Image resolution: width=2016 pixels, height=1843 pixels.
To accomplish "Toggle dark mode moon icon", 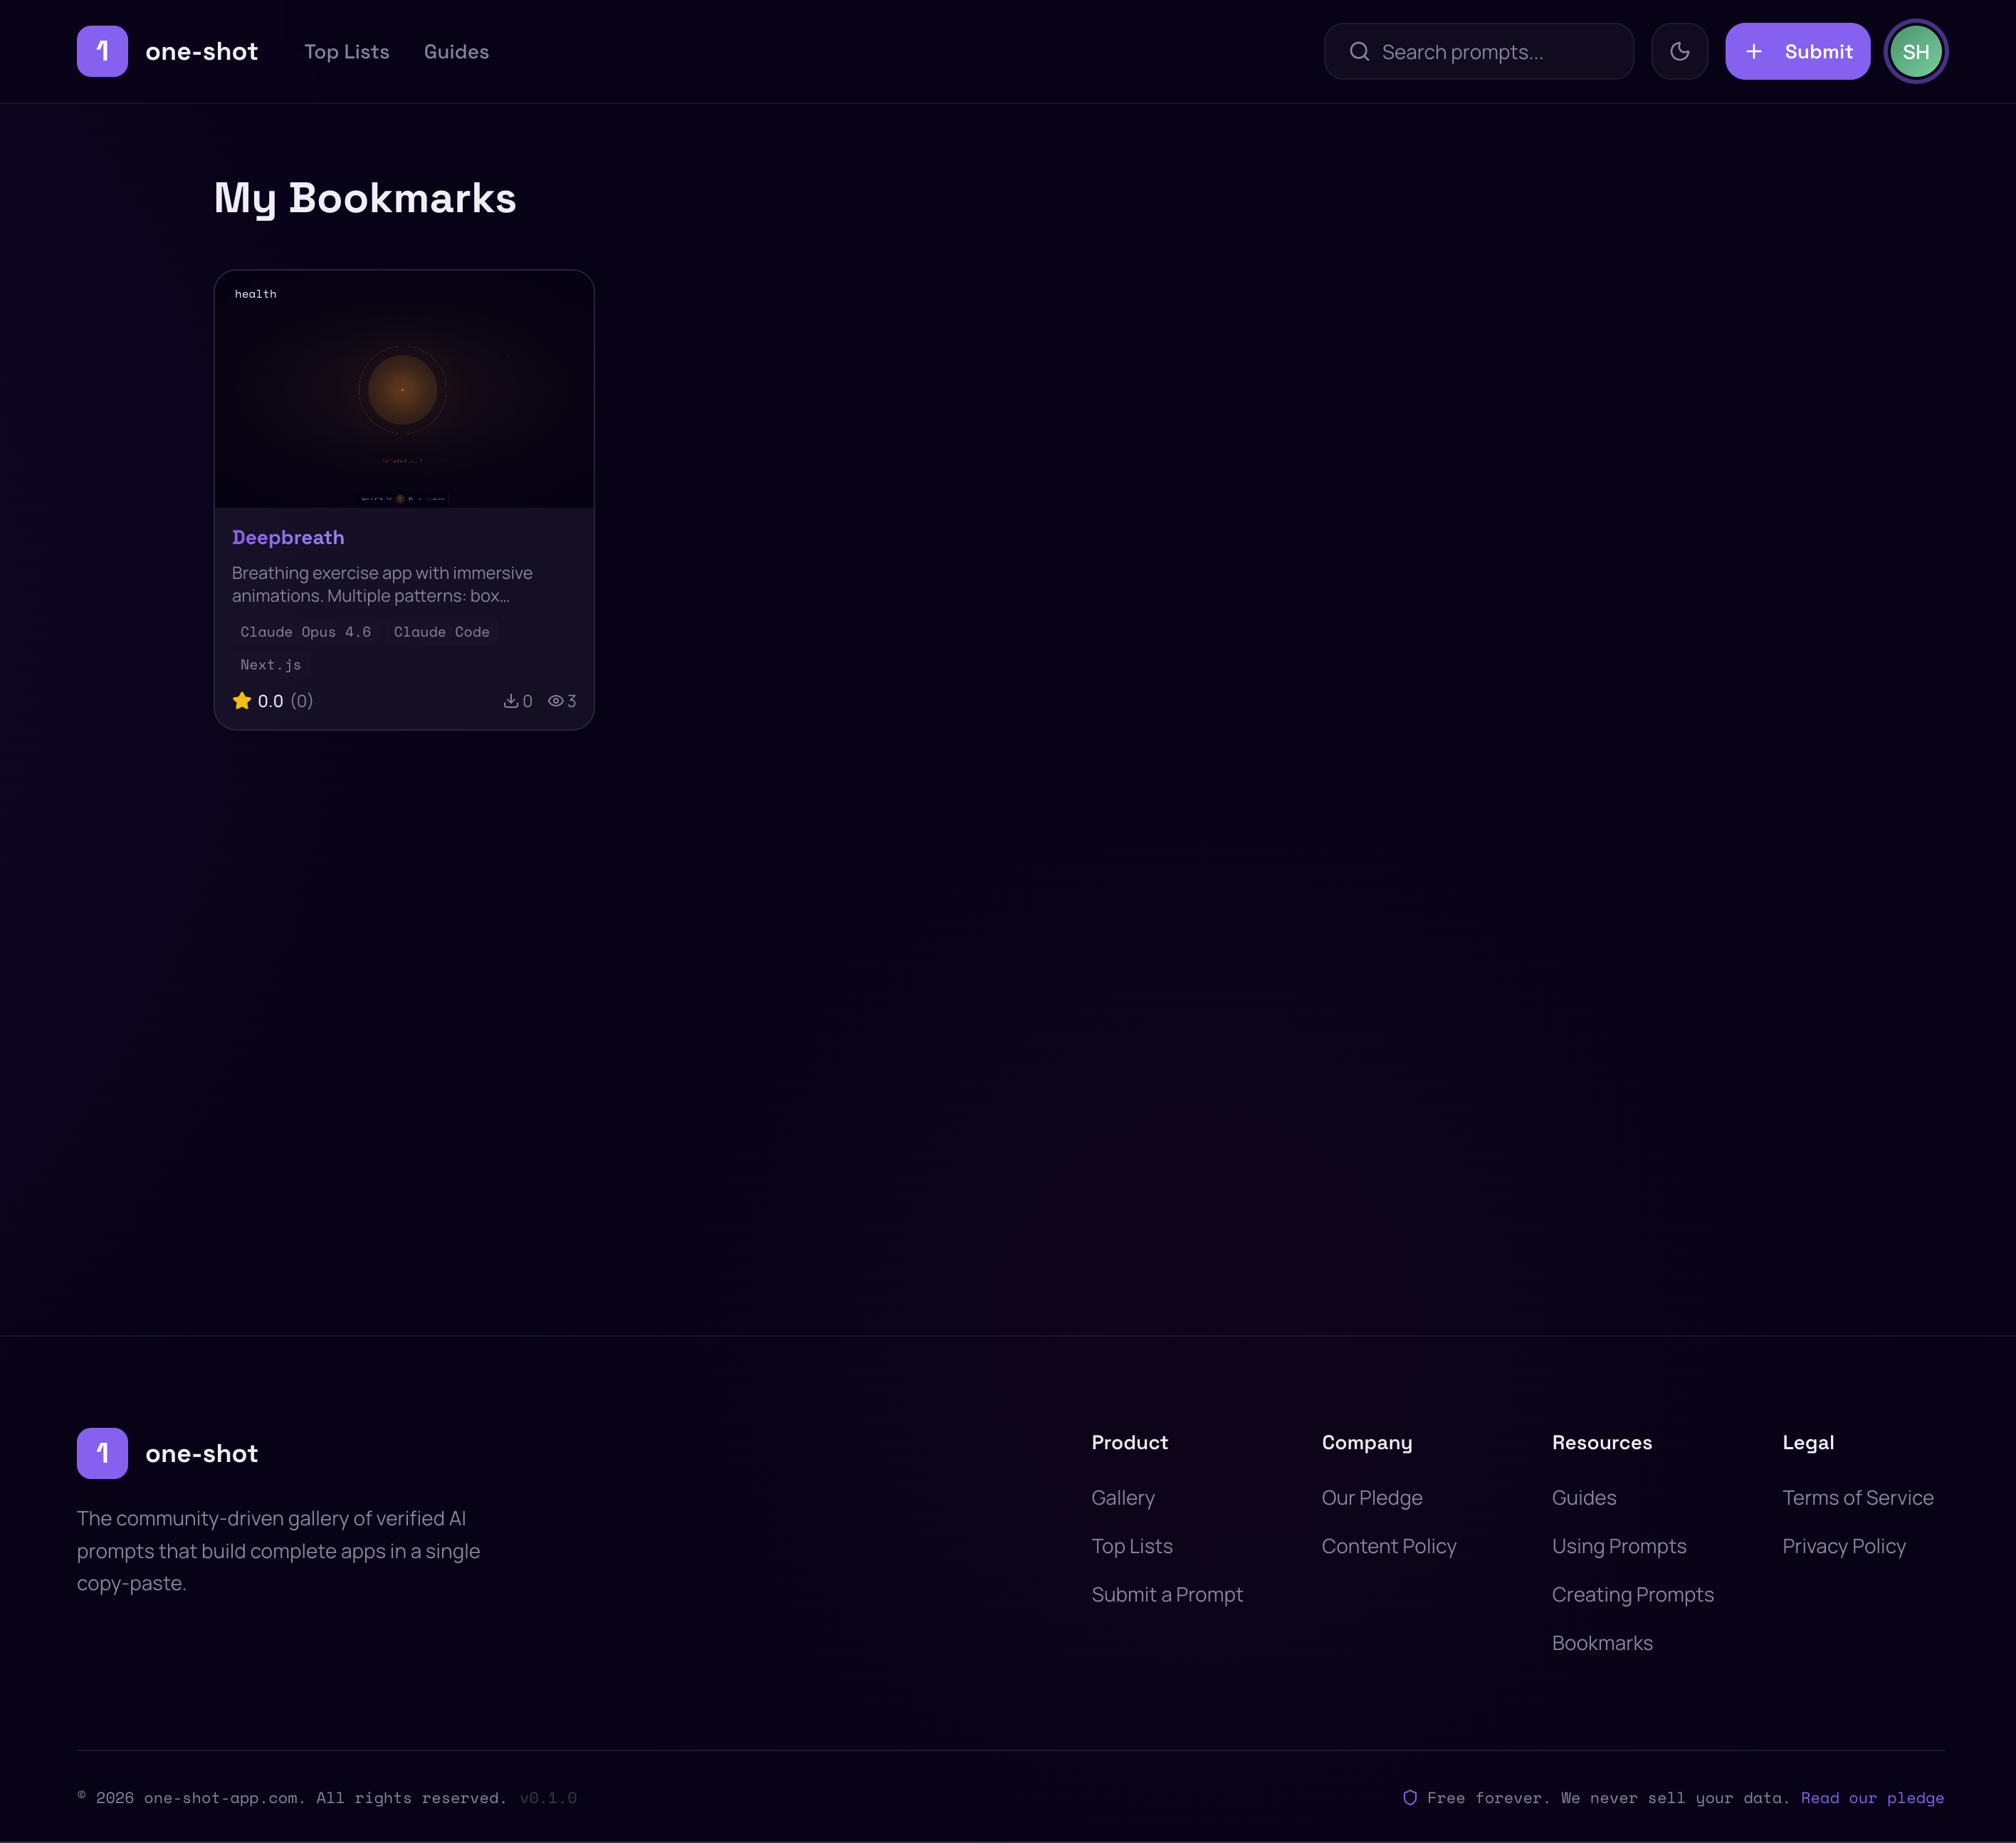I will coord(1679,51).
